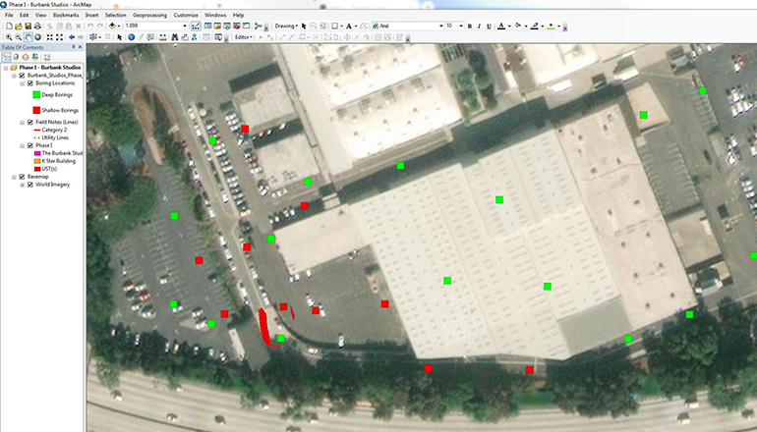The image size is (757, 432).
Task: Click the Fixed Zoom In icon
Action: click(50, 37)
